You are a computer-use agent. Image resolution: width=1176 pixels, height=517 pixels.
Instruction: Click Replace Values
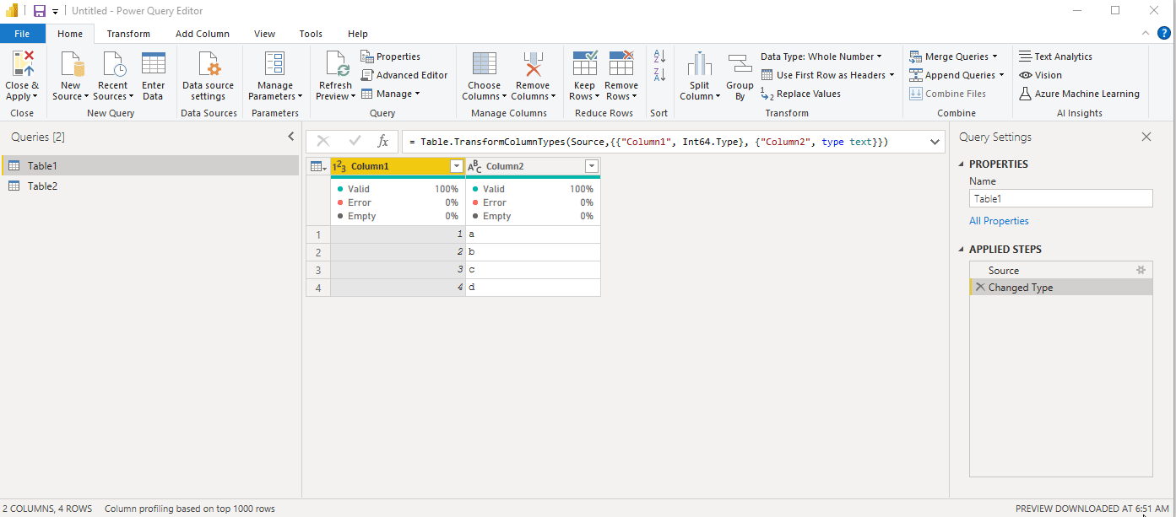tap(800, 94)
